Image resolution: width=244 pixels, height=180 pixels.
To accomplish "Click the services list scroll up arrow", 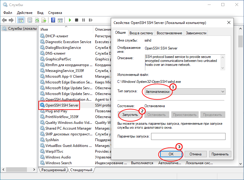I will [x=240, y=29].
